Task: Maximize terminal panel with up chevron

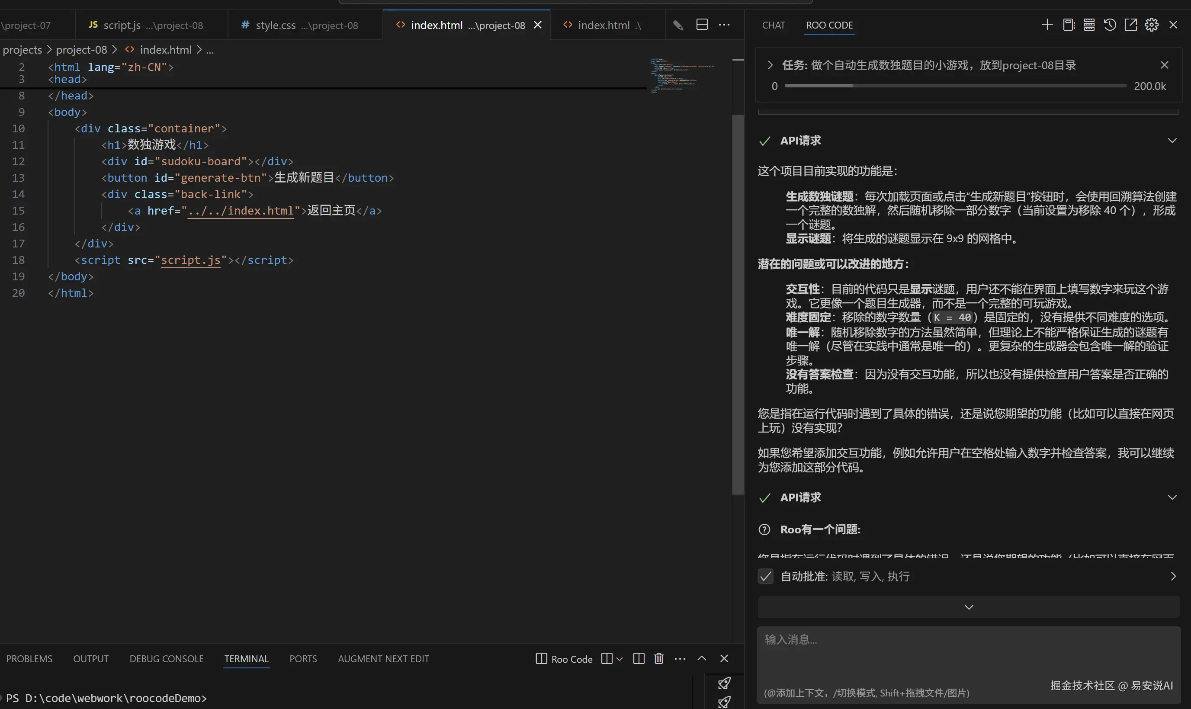Action: tap(701, 658)
